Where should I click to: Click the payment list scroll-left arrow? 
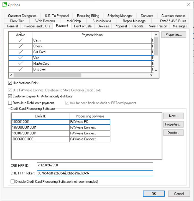click(11, 75)
